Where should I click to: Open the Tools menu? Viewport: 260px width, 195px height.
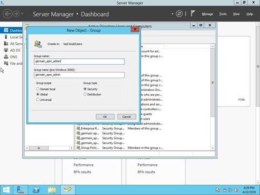pos(223,14)
